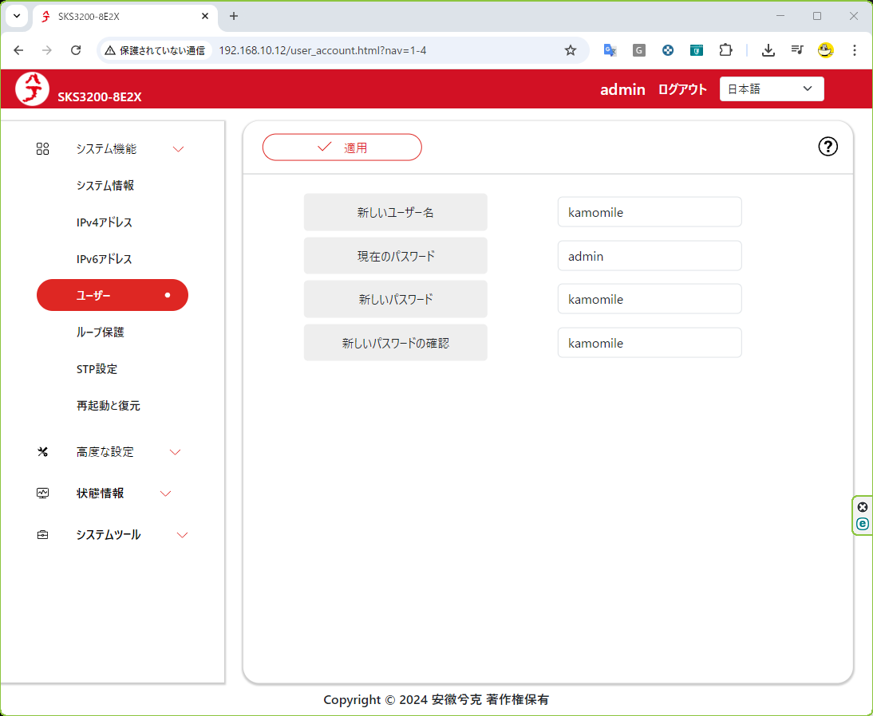Image resolution: width=873 pixels, height=716 pixels.
Task: Bookmark this page with the star icon
Action: point(570,50)
